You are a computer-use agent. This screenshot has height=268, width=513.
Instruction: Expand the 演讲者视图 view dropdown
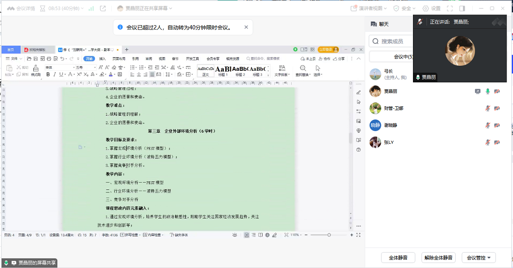(369, 8)
